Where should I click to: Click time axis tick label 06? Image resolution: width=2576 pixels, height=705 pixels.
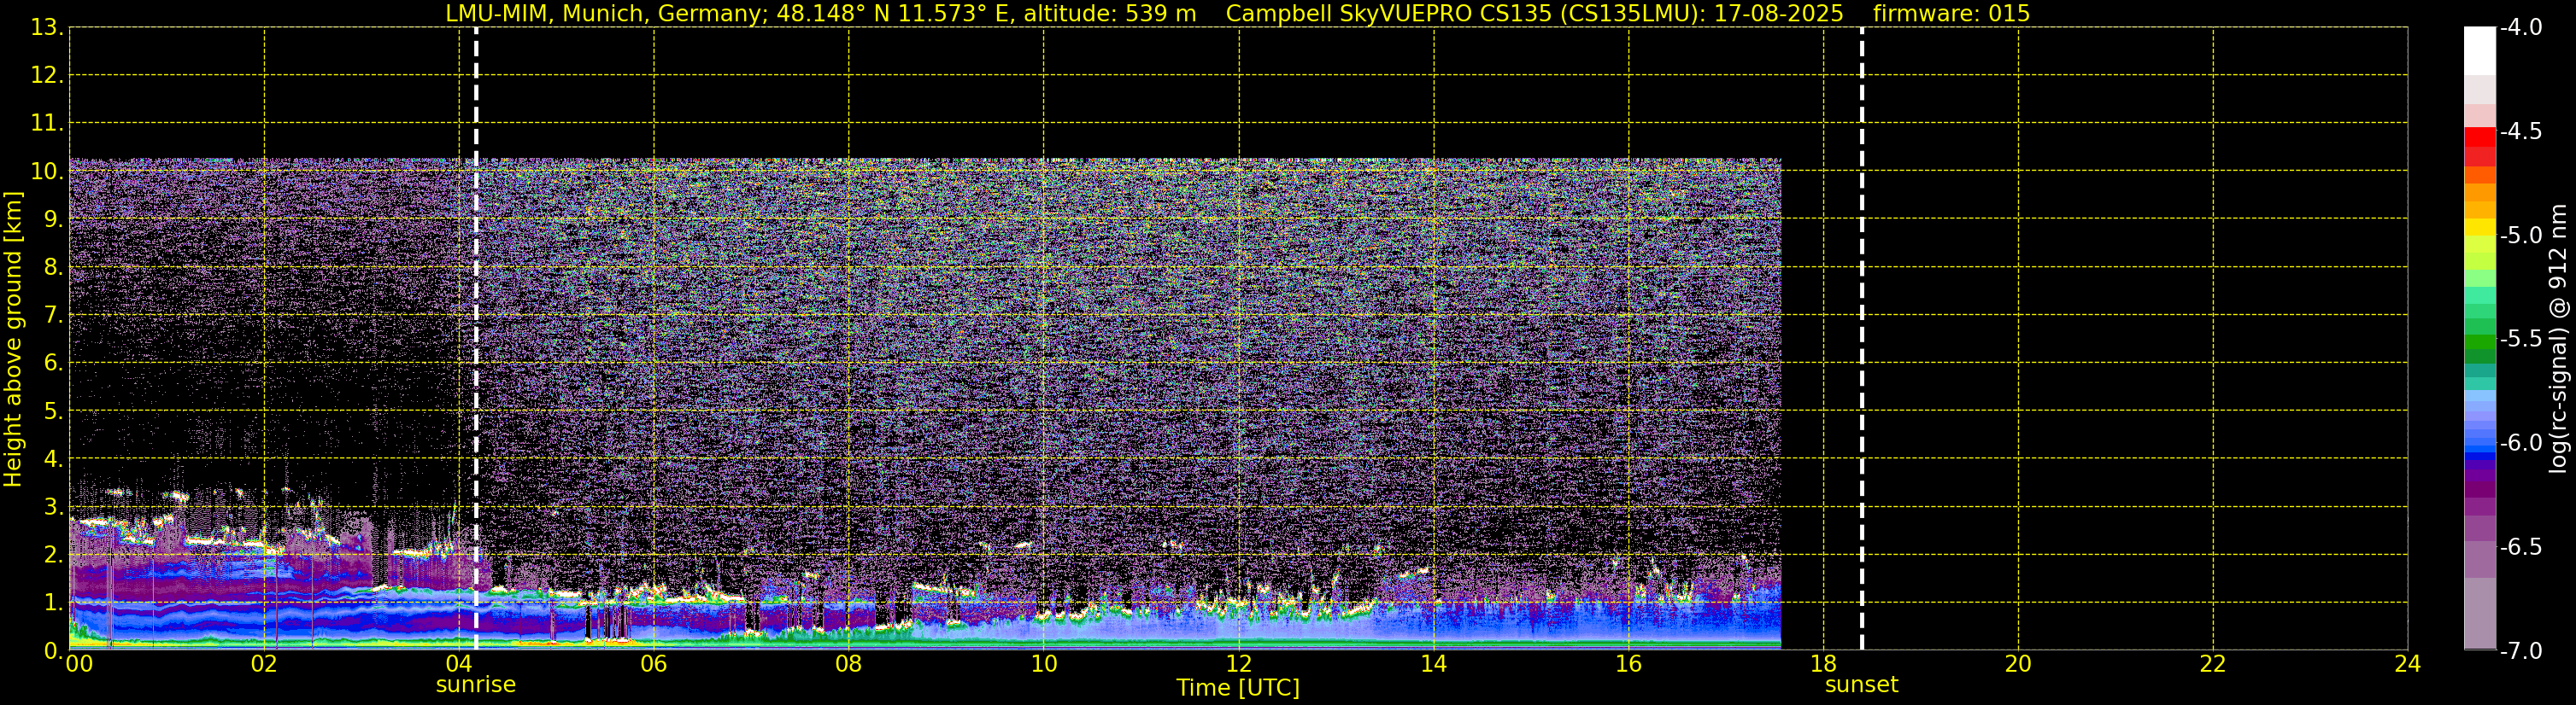coord(654,665)
